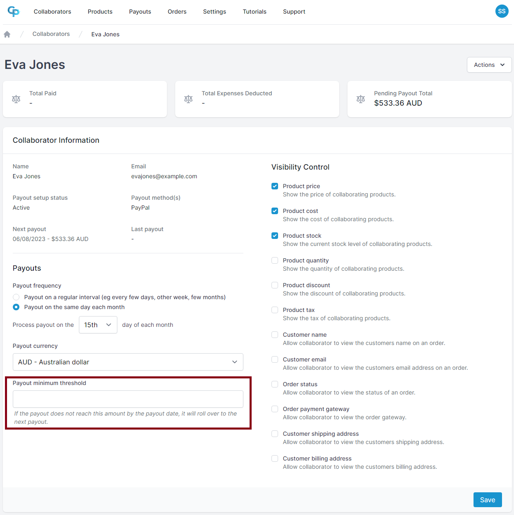Image resolution: width=514 pixels, height=515 pixels.
Task: Click the PayPal payout method text
Action: click(x=140, y=208)
